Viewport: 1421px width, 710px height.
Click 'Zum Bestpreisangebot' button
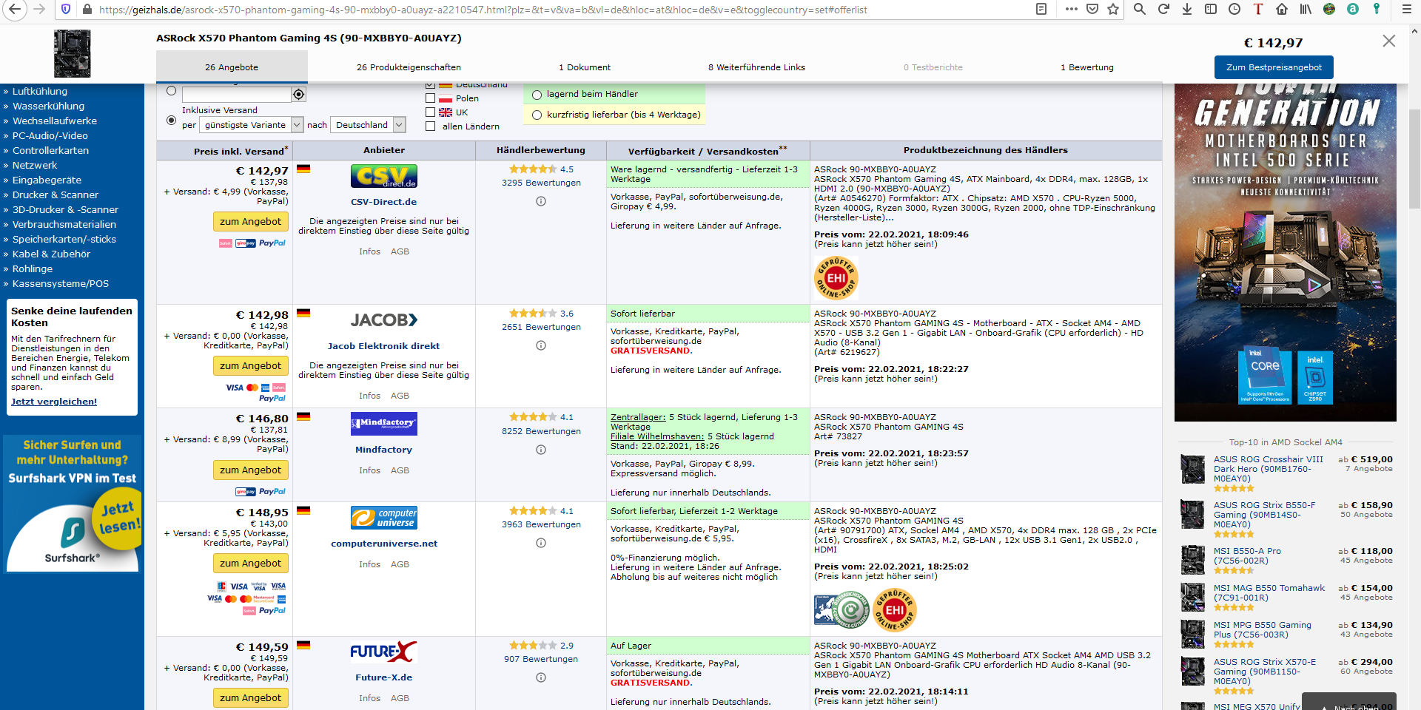point(1274,67)
